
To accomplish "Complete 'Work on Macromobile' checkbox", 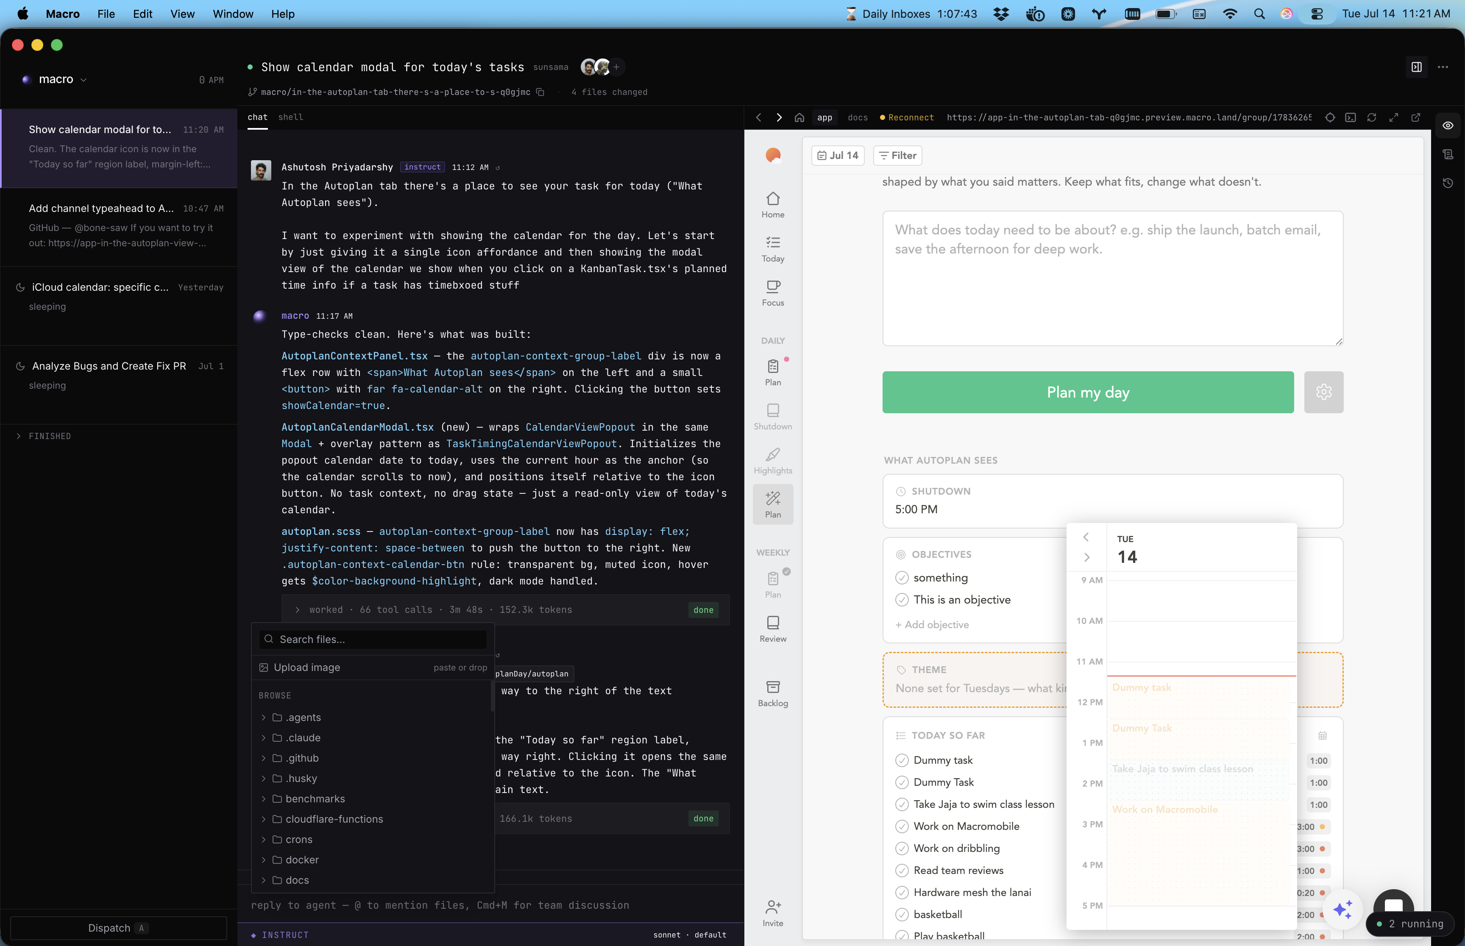I will point(902,826).
